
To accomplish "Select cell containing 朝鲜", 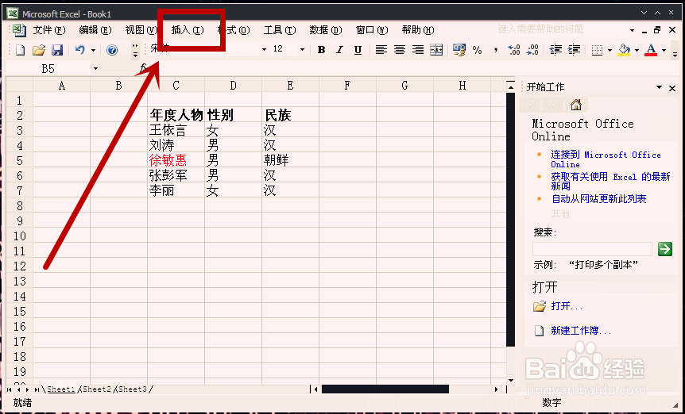I will pos(291,160).
